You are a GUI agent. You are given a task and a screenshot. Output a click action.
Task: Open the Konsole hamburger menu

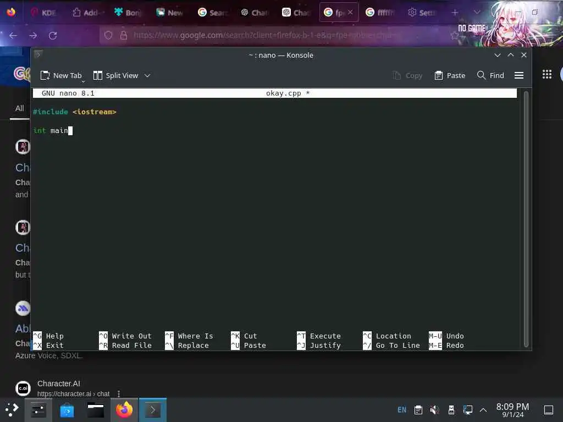[x=519, y=75]
